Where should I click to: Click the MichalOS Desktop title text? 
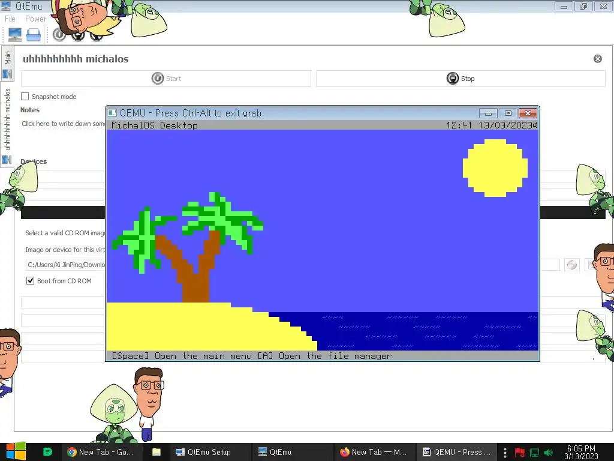tap(154, 125)
